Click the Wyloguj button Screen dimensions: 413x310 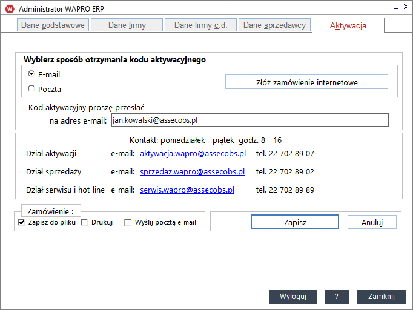click(x=293, y=297)
